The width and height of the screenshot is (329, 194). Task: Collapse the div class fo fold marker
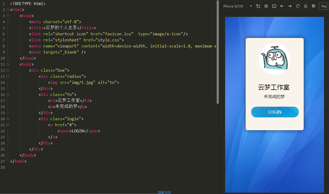pos(8,95)
